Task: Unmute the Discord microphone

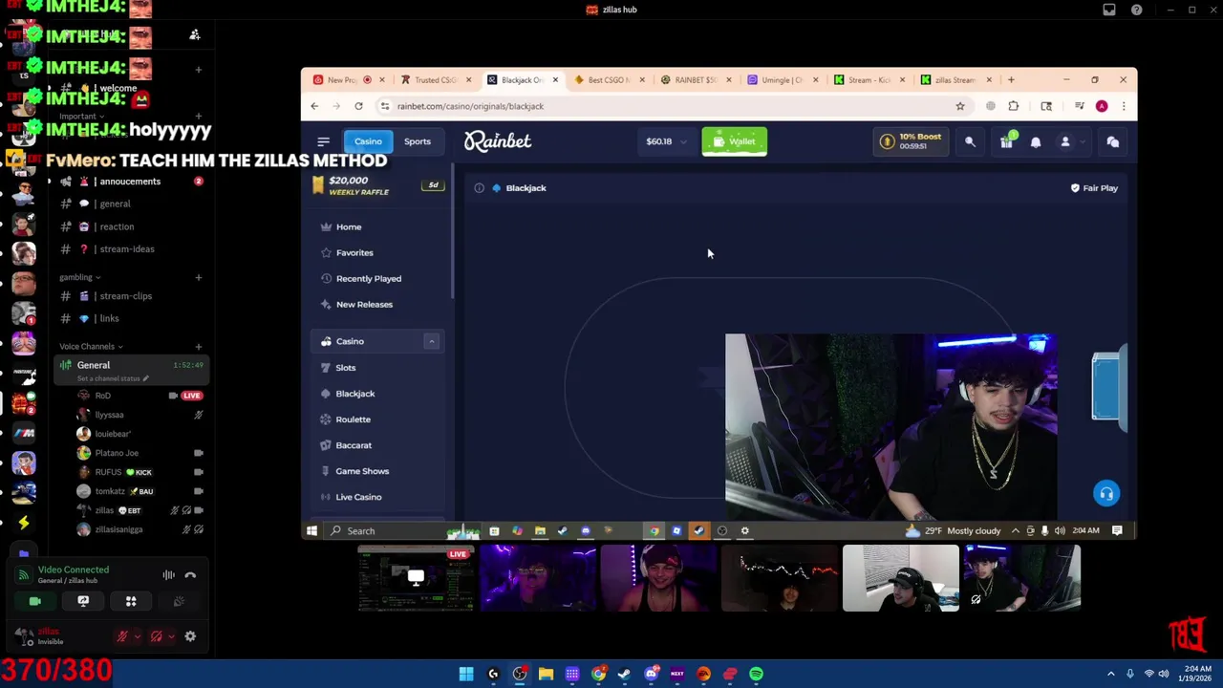Action: [x=122, y=636]
